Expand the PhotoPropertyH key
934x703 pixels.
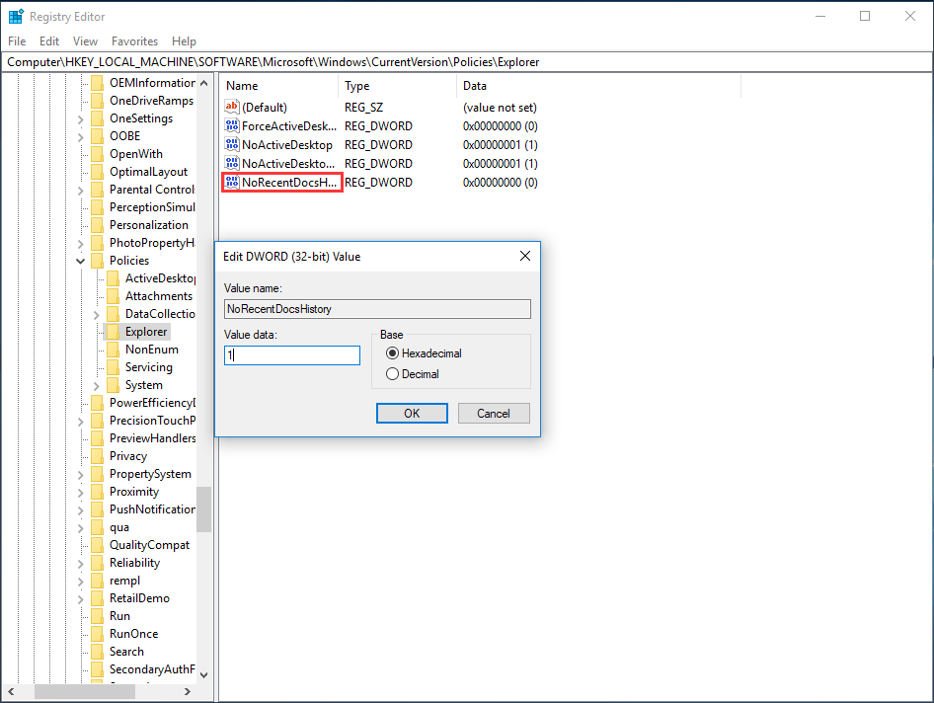[x=80, y=244]
